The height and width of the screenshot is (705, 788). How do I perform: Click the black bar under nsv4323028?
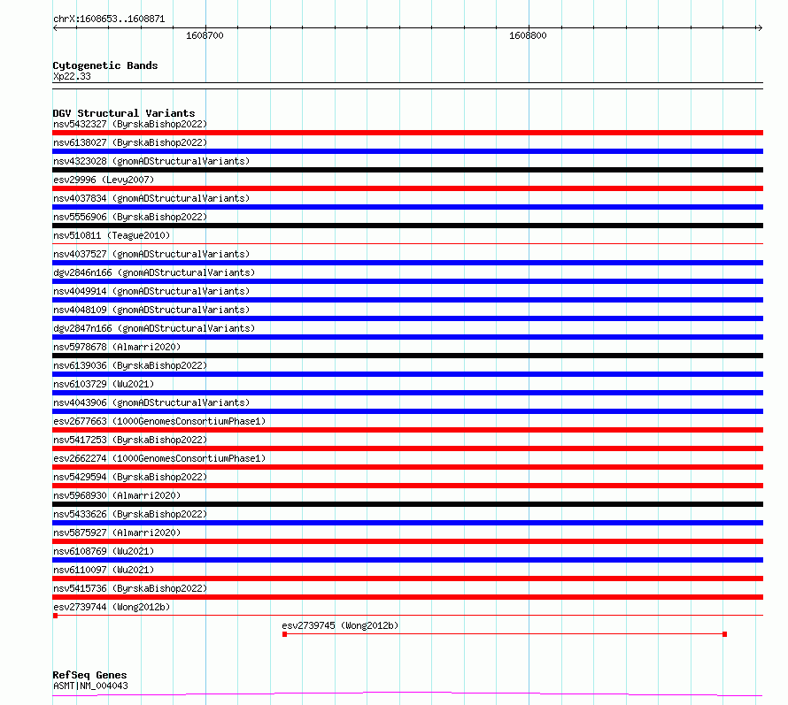407,170
